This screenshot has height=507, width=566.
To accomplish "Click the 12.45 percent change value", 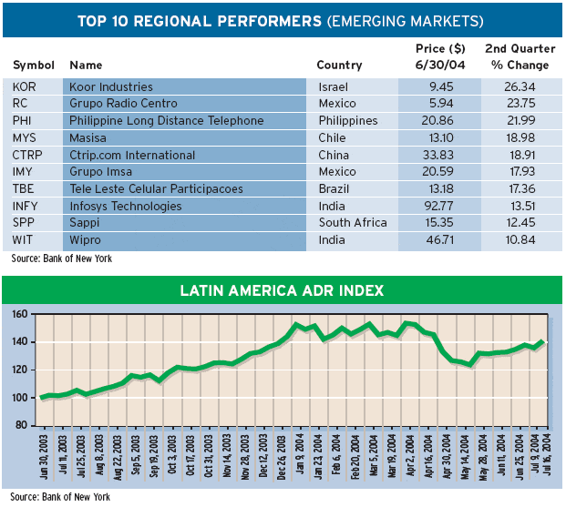I will point(520,222).
